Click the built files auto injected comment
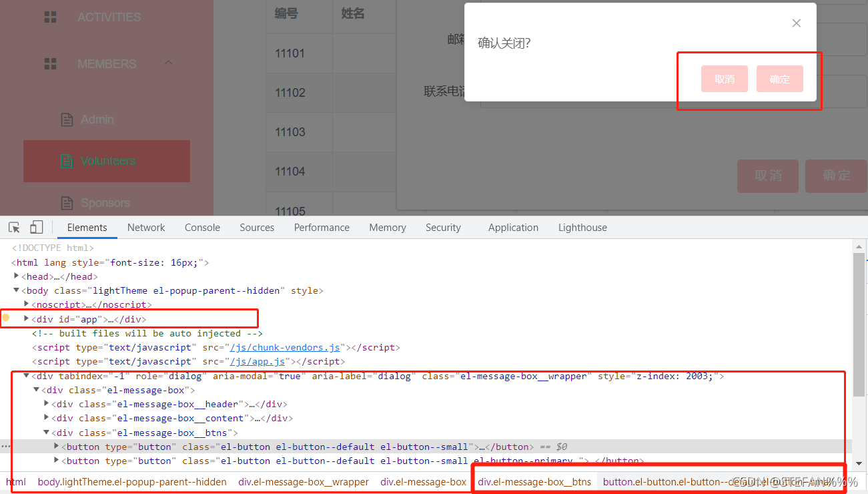Viewport: 868px width, 494px height. tap(147, 333)
